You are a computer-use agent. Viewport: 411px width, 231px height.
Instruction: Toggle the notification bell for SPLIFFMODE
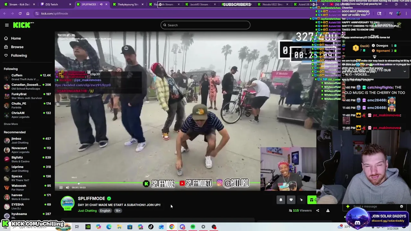(281, 200)
